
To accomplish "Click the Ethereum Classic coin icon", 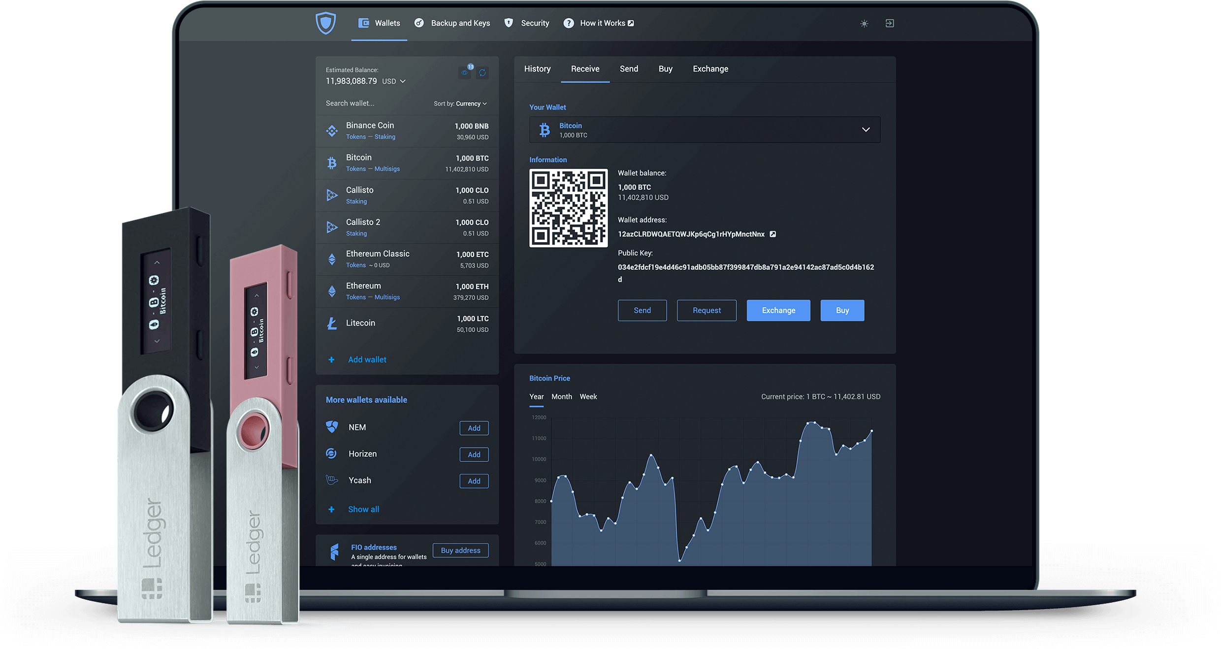I will click(x=332, y=259).
